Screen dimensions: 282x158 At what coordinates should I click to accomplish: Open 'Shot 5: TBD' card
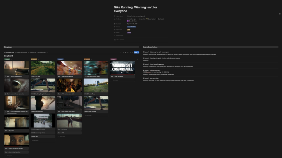coord(69,133)
